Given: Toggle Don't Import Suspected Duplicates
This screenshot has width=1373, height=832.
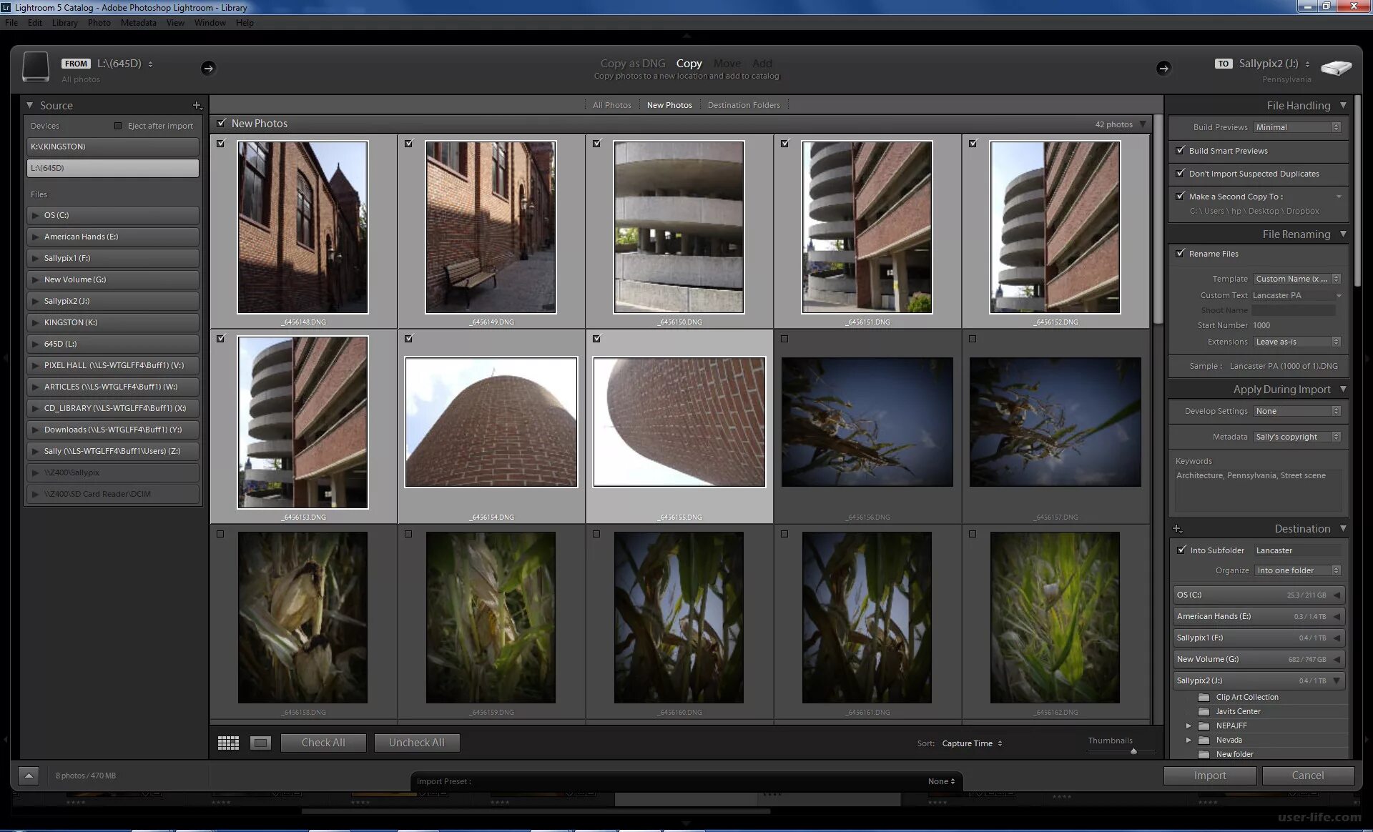Looking at the screenshot, I should pos(1181,173).
